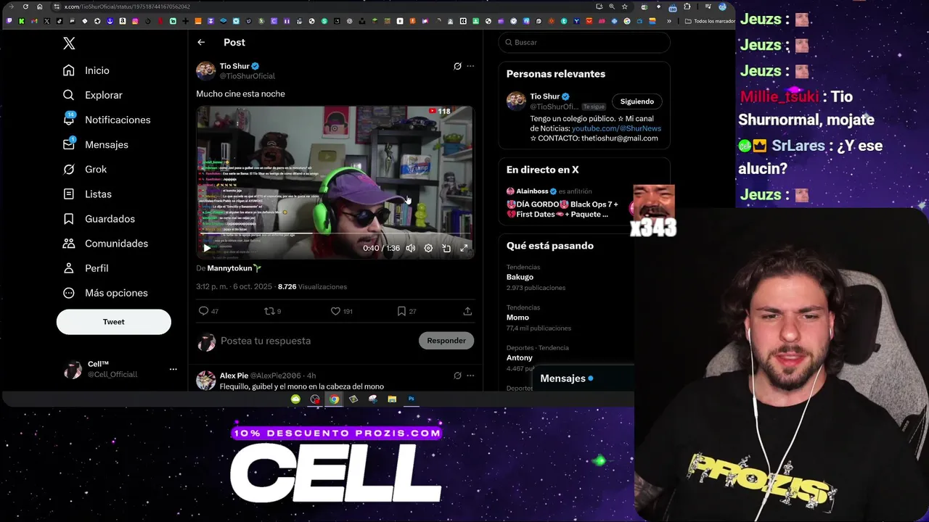Go to Perfil page
Screen dimensions: 929x522
(86, 268)
